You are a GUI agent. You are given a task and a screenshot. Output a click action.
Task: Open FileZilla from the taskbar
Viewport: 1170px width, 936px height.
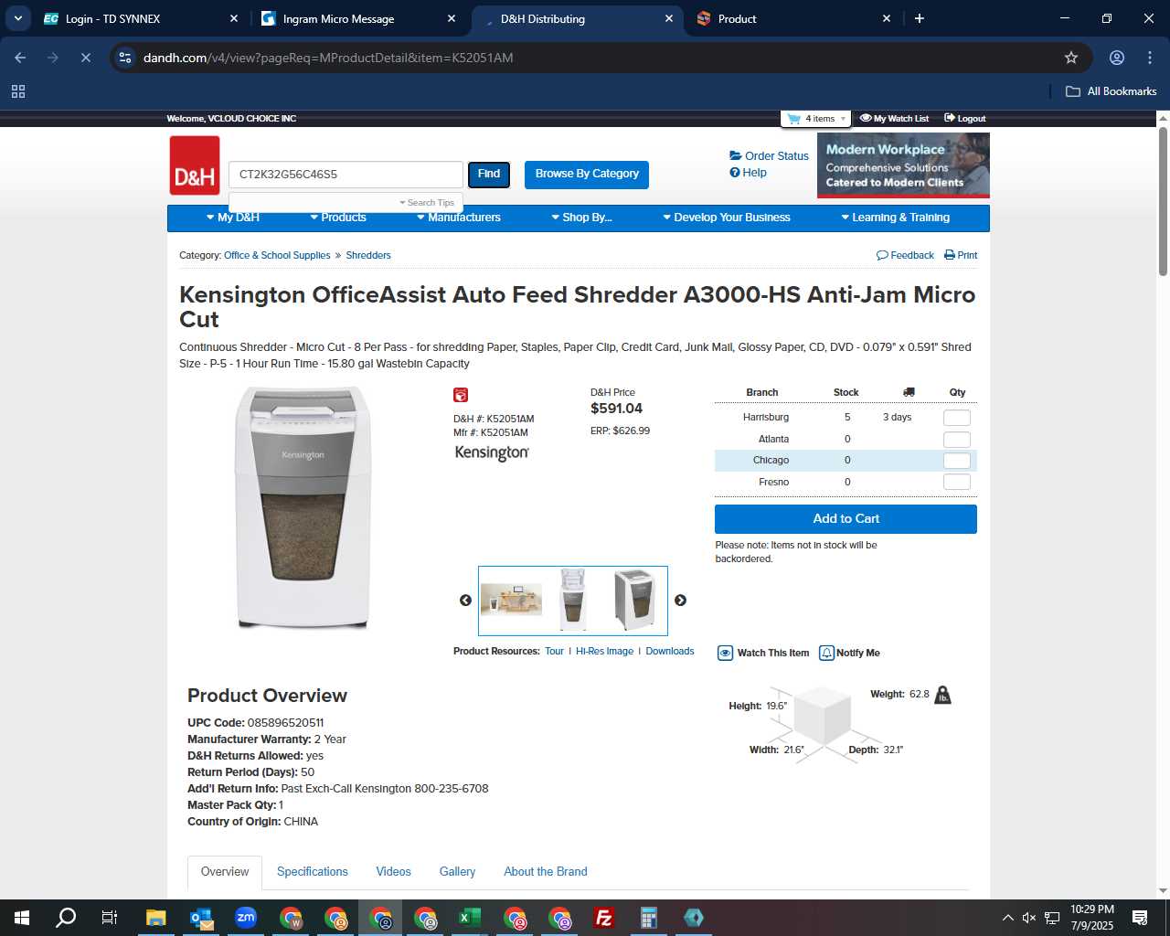[603, 918]
